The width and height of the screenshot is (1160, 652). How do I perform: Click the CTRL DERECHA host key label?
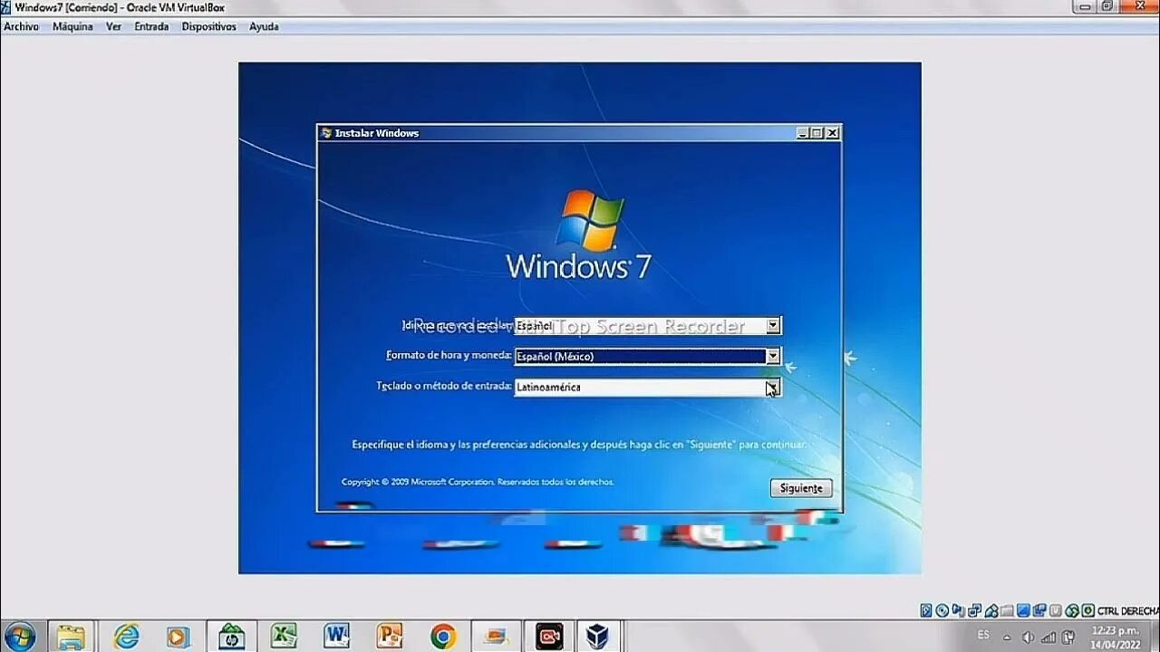pyautogui.click(x=1128, y=611)
